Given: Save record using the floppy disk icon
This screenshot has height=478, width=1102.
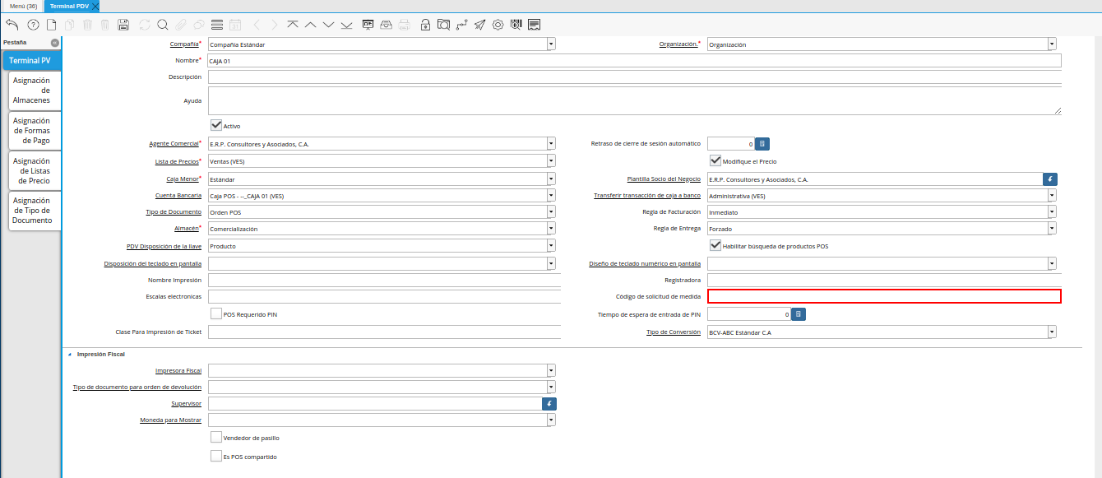Looking at the screenshot, I should click(123, 25).
